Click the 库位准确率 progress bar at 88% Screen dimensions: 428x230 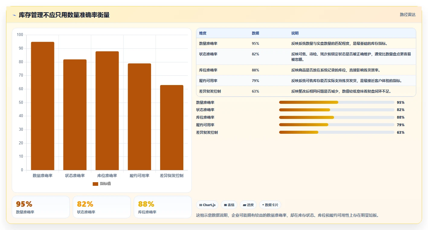point(337,117)
